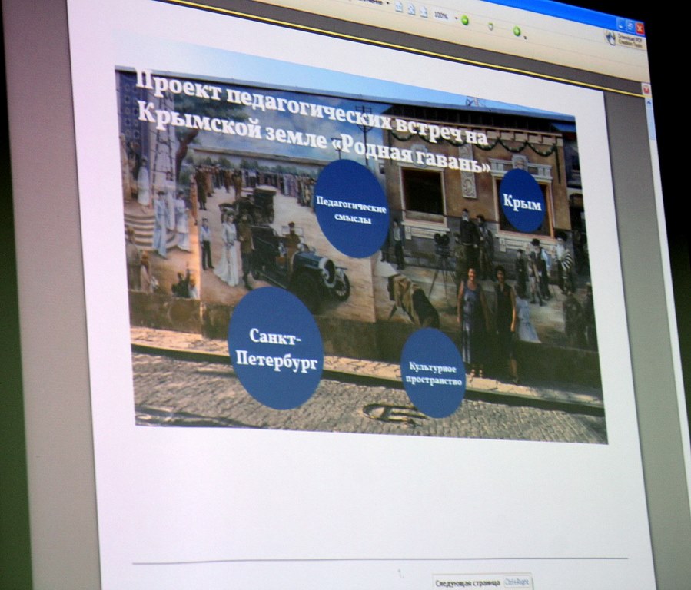691x590 pixels.
Task: Click the red icon atop the right scrollbar
Action: pos(646,89)
